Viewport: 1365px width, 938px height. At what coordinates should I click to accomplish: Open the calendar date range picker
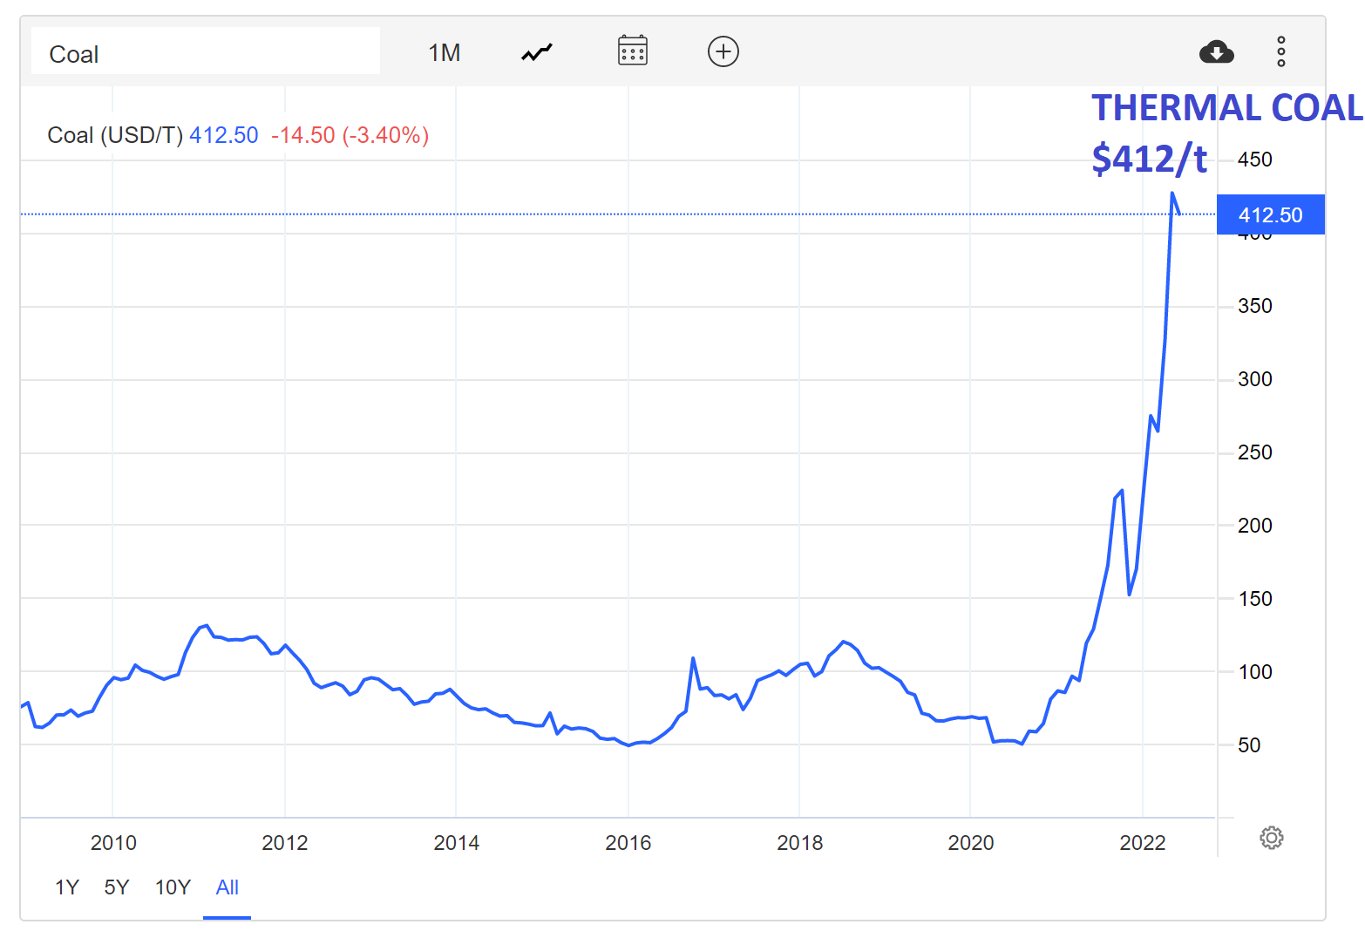tap(632, 51)
